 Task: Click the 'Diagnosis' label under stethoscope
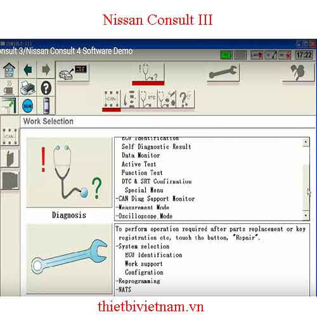69,215
